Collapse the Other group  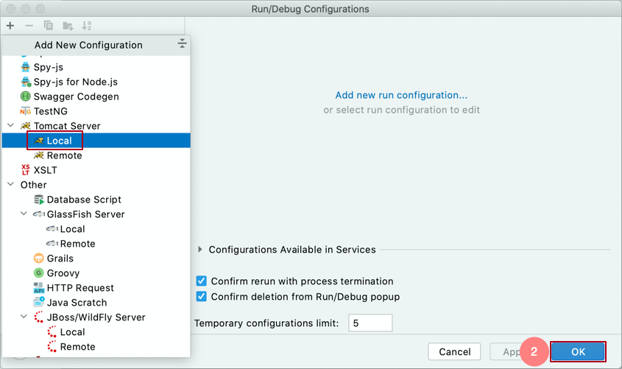click(x=11, y=184)
